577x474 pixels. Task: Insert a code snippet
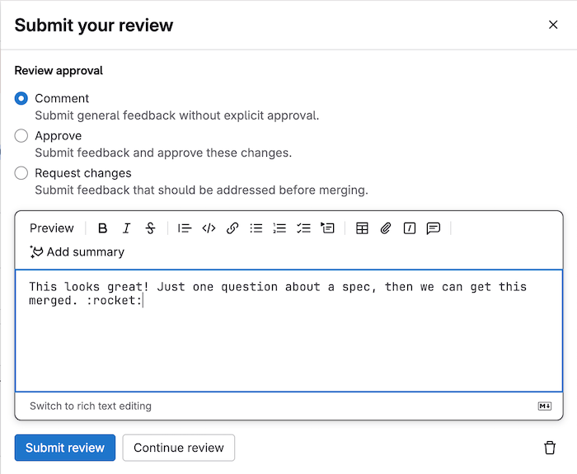(209, 228)
